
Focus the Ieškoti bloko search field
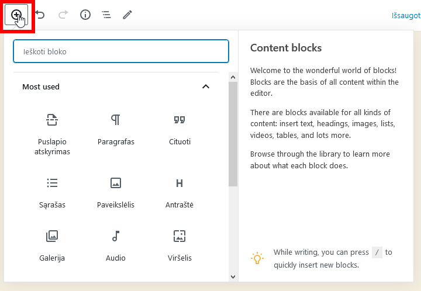coord(121,51)
